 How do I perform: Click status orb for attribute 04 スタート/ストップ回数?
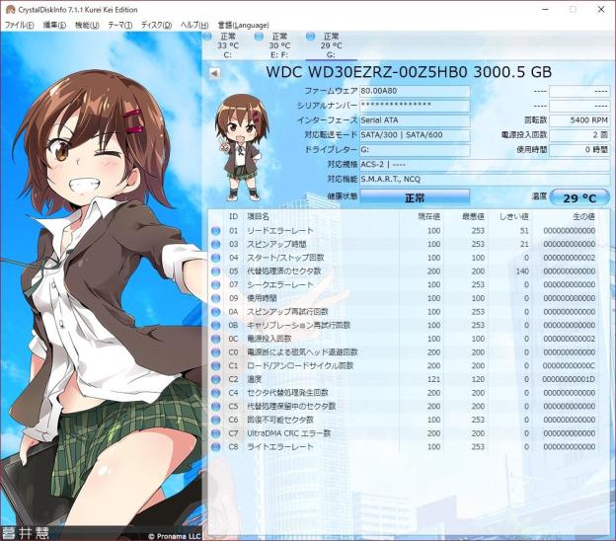pos(215,258)
